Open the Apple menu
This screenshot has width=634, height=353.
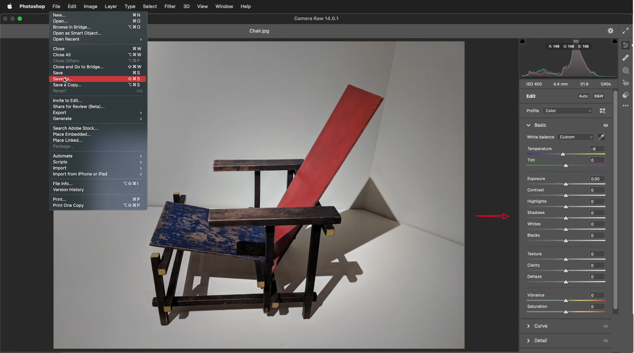point(9,6)
